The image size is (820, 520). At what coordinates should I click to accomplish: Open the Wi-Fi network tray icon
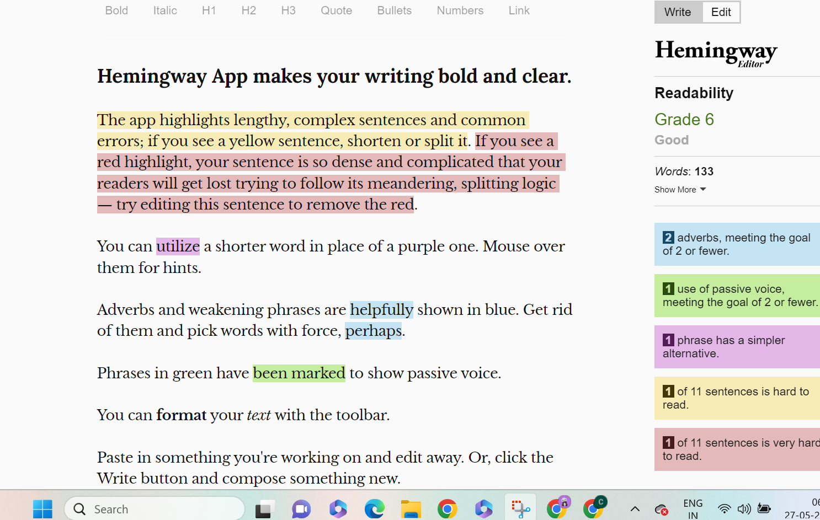click(x=724, y=509)
